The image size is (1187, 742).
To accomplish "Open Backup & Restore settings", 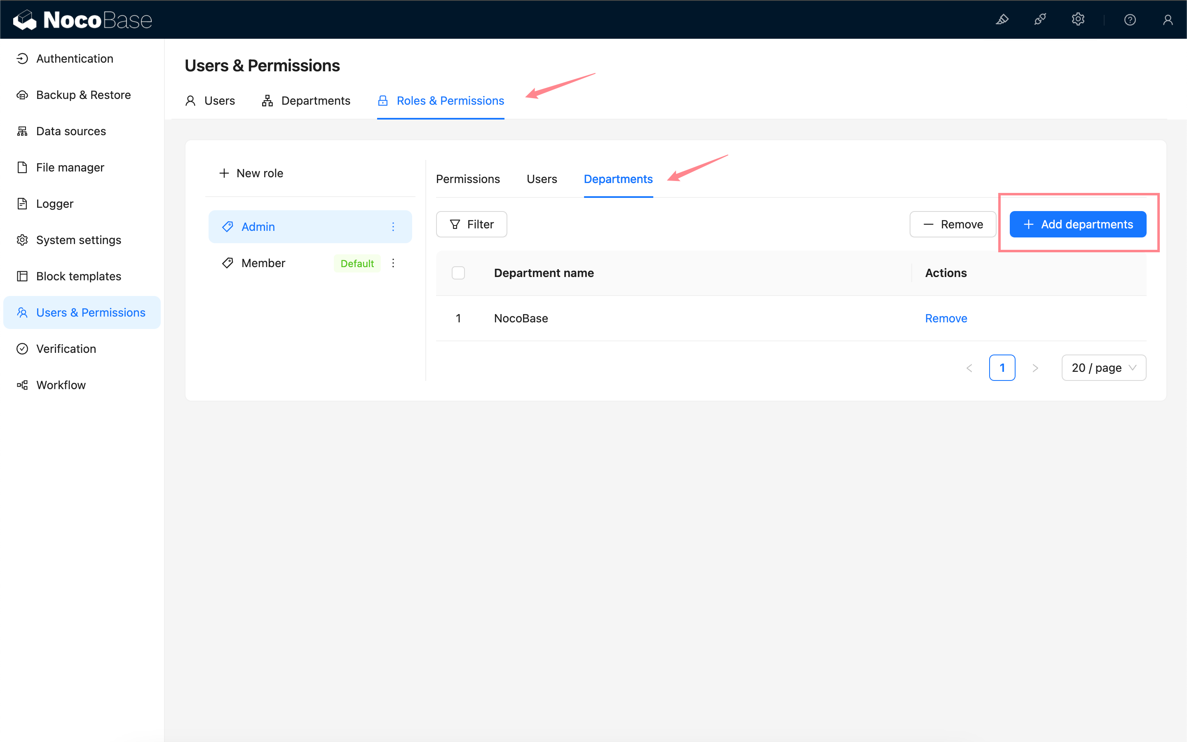I will pyautogui.click(x=83, y=95).
